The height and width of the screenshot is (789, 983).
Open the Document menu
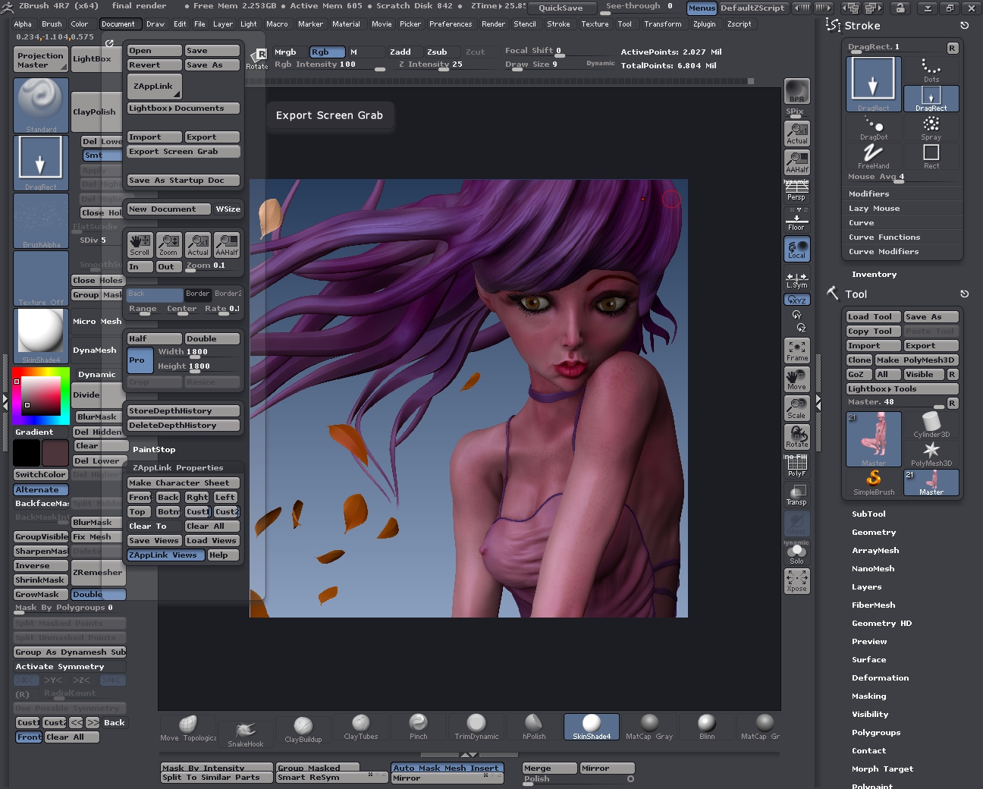tap(118, 24)
